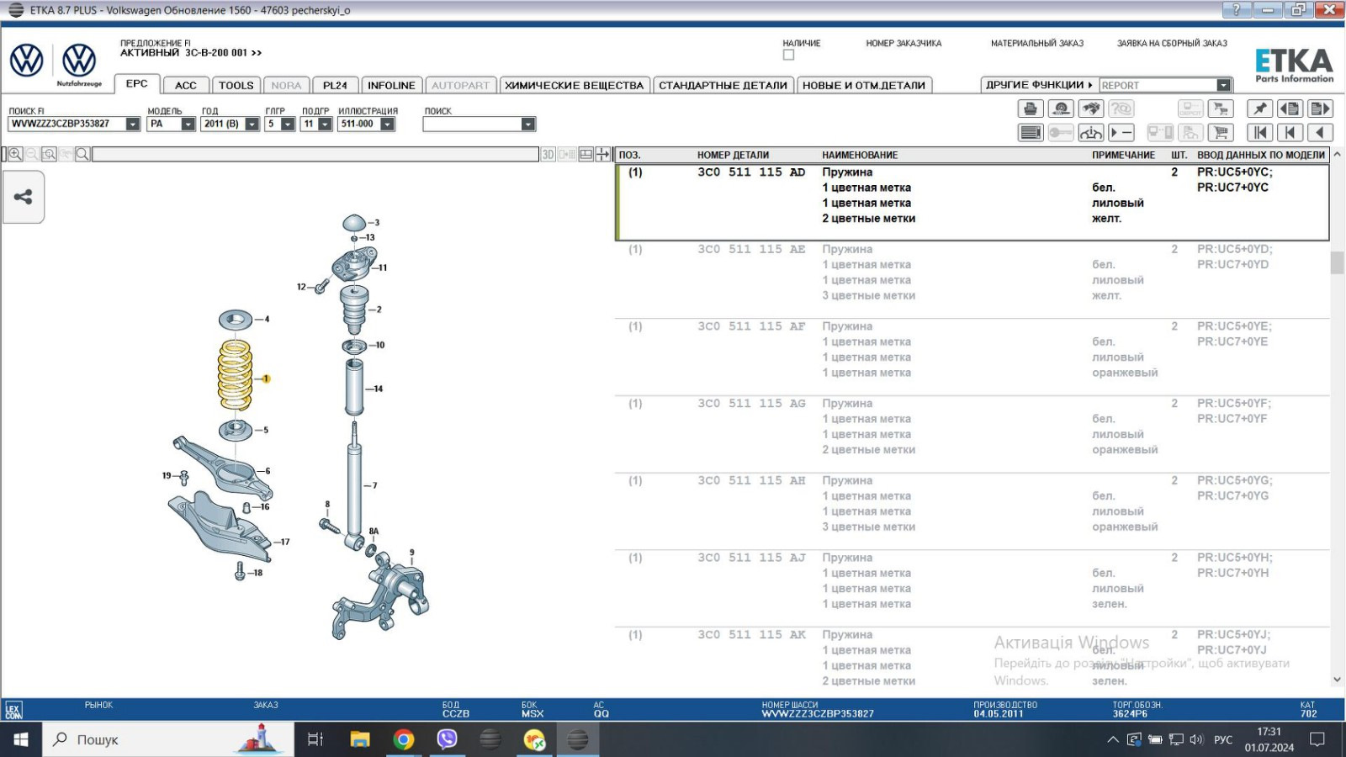Jump to first illustration with the bar-arrow icon

[x=1259, y=132]
